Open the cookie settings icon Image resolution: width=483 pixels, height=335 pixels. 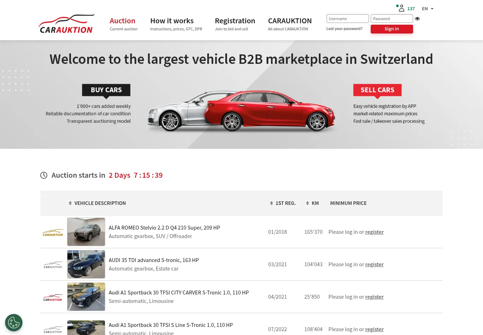(x=14, y=323)
